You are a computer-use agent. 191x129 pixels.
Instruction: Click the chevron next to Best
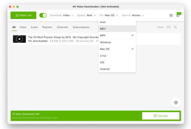pyautogui.click(x=95, y=15)
